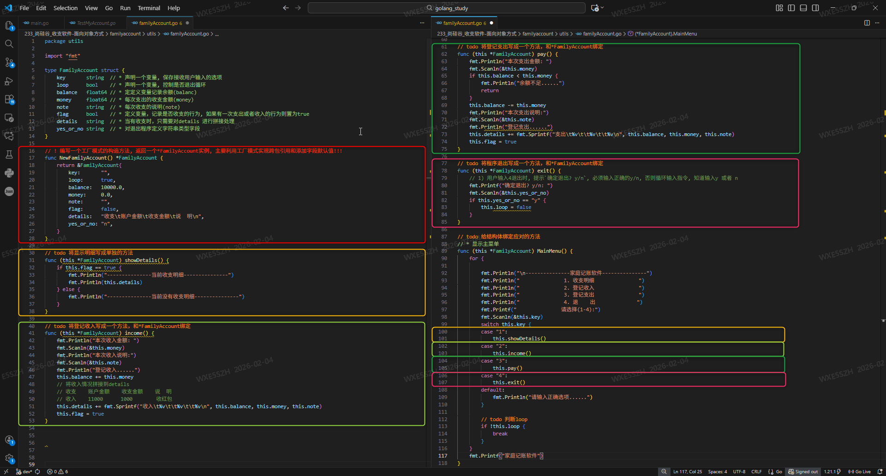Switch to the main.go tab
Viewport: 886px width, 476px height.
tap(39, 23)
